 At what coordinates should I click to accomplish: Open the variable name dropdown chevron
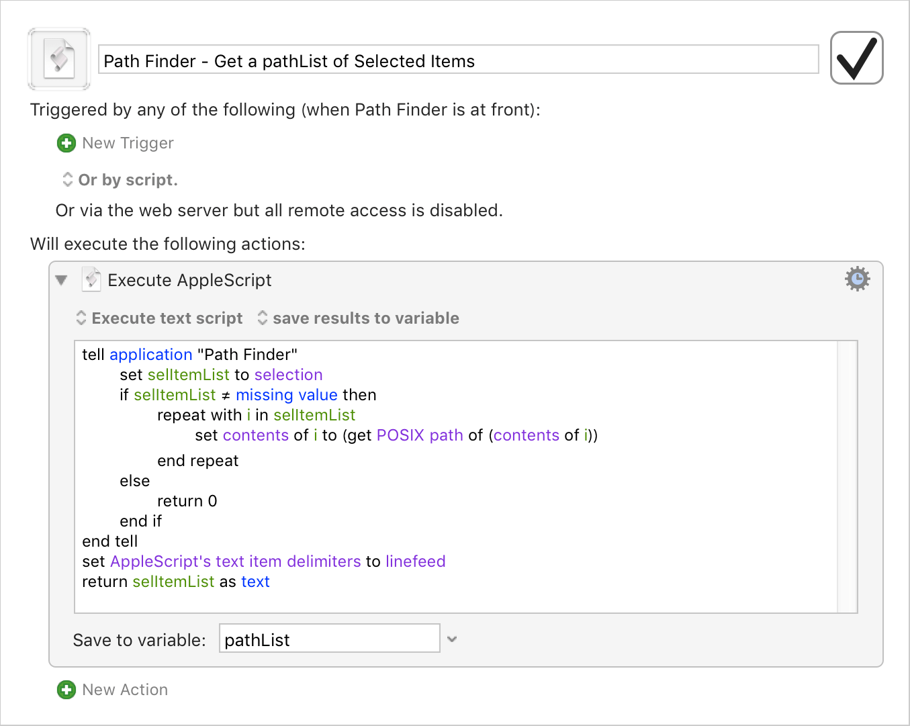(x=452, y=639)
